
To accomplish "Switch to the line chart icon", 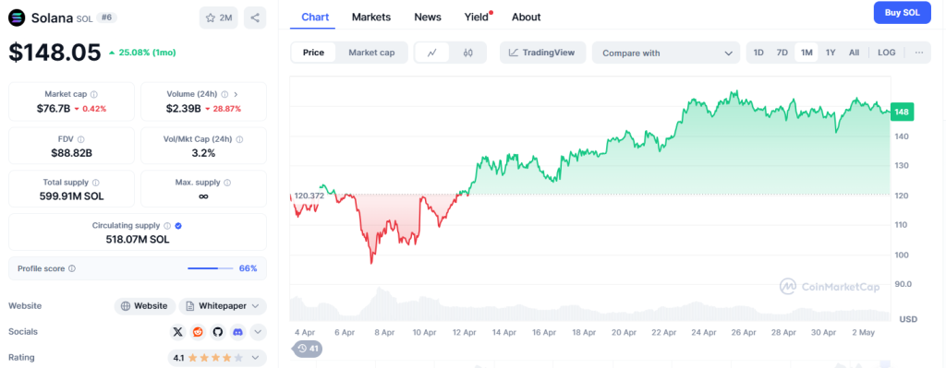I will [432, 53].
